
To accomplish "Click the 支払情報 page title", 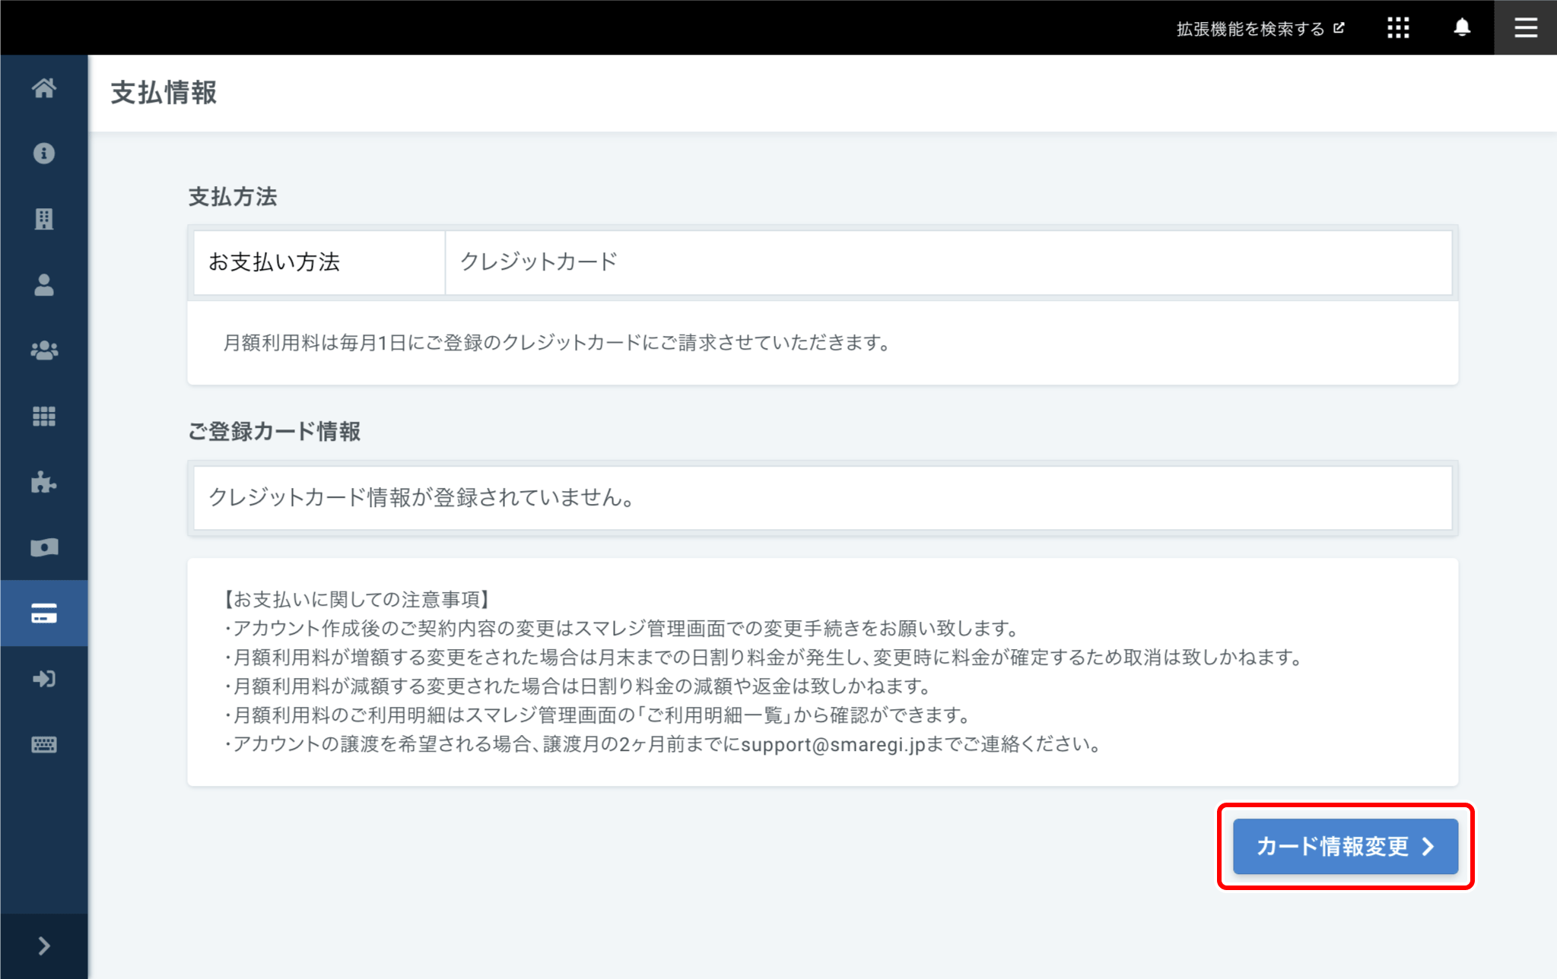I will pyautogui.click(x=164, y=93).
